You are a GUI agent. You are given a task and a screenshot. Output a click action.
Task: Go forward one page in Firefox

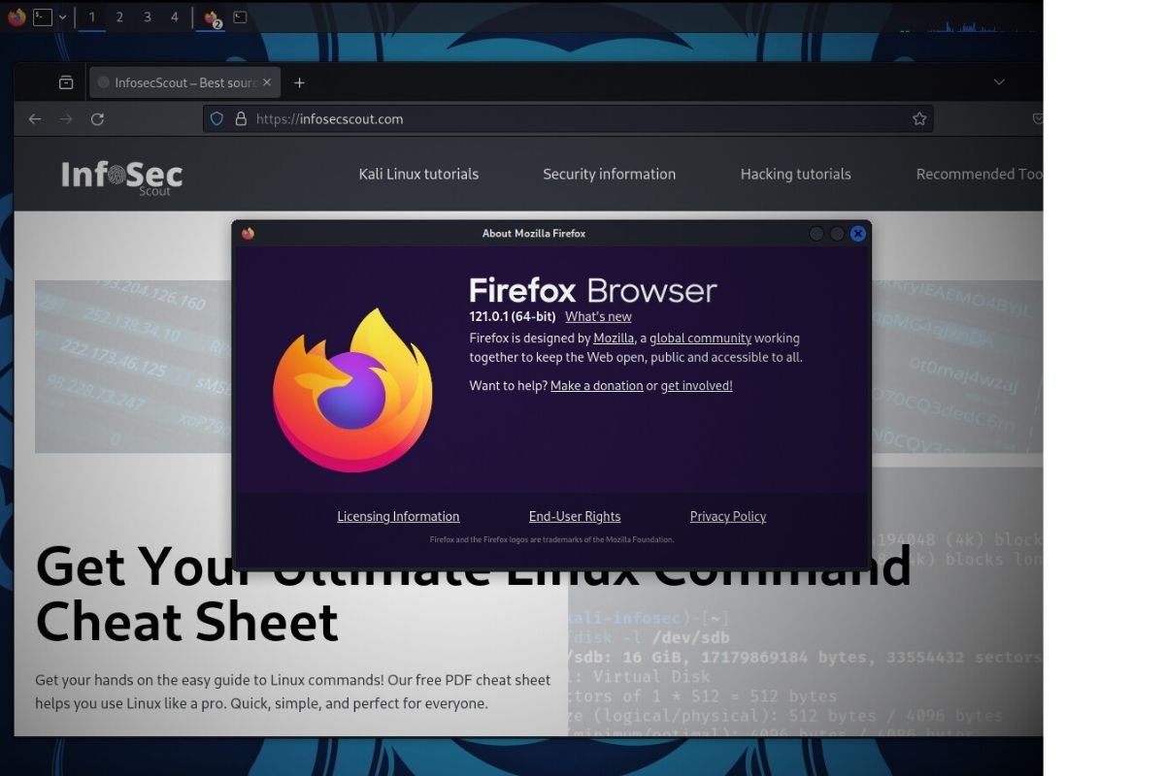66,119
